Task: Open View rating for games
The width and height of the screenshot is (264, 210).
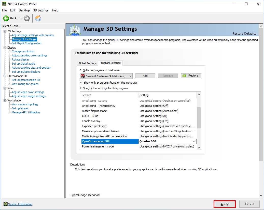Action: click(x=25, y=84)
